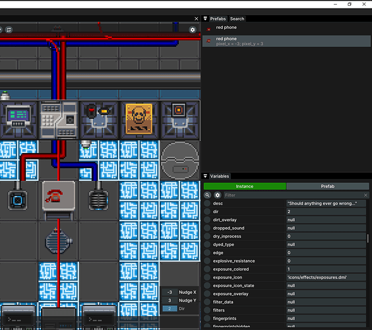Screen dimensions: 372x330
Task: Select the Instance variables button
Action: coord(245,186)
